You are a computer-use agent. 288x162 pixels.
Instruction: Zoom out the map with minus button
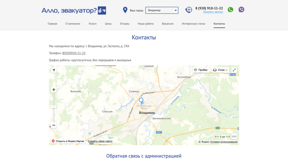[54, 125]
